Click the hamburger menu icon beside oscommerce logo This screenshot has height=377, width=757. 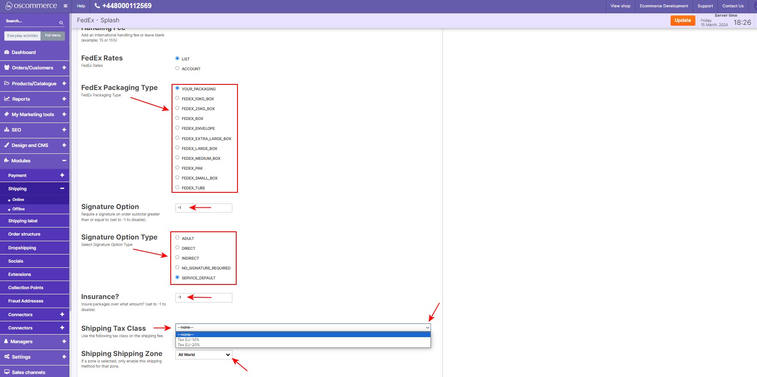(x=65, y=6)
